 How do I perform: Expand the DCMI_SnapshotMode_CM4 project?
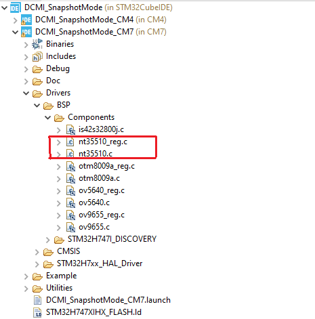(16, 20)
